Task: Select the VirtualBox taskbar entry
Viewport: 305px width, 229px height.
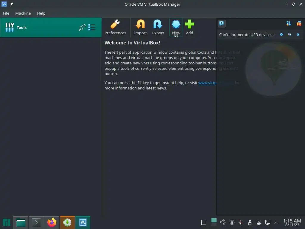Action: (83, 222)
